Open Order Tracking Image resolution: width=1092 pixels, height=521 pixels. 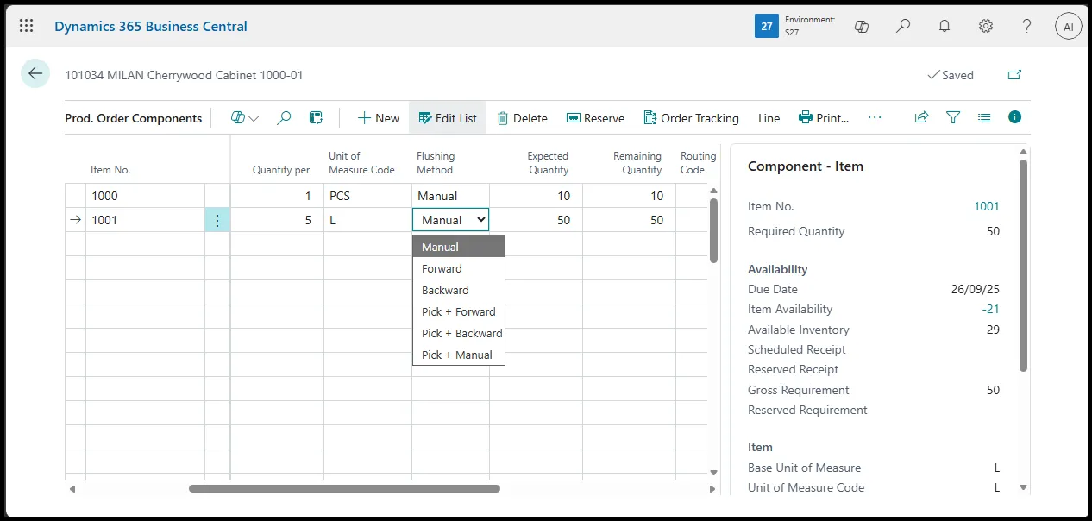click(x=691, y=118)
